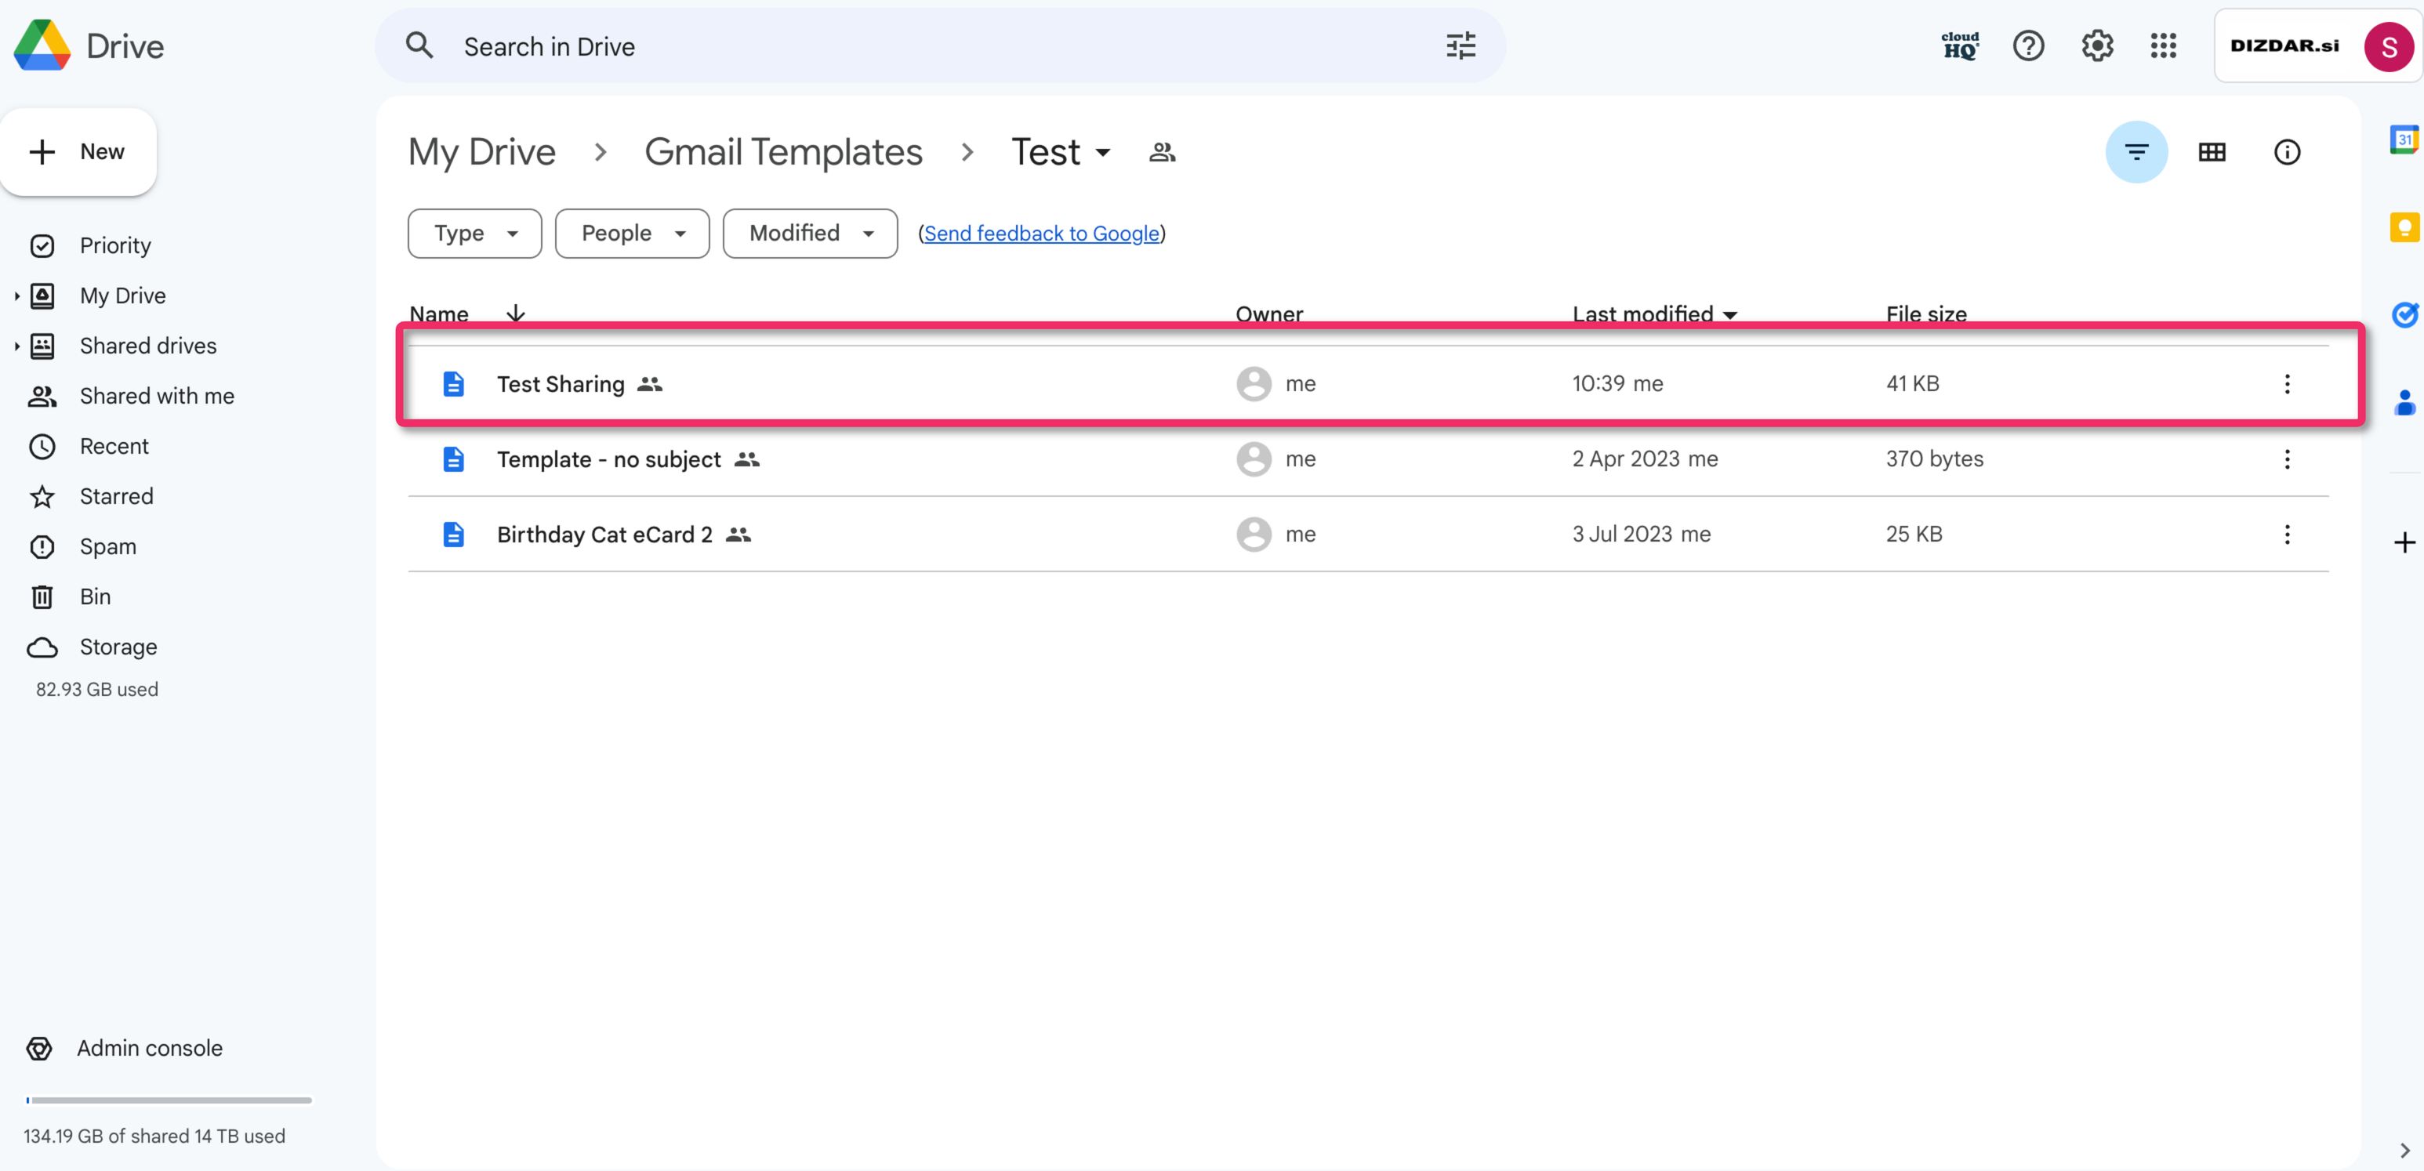Open Recent files
Image resolution: width=2424 pixels, height=1171 pixels.
point(113,446)
